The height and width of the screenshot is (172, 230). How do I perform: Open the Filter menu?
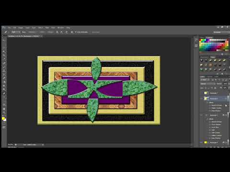click(47, 28)
